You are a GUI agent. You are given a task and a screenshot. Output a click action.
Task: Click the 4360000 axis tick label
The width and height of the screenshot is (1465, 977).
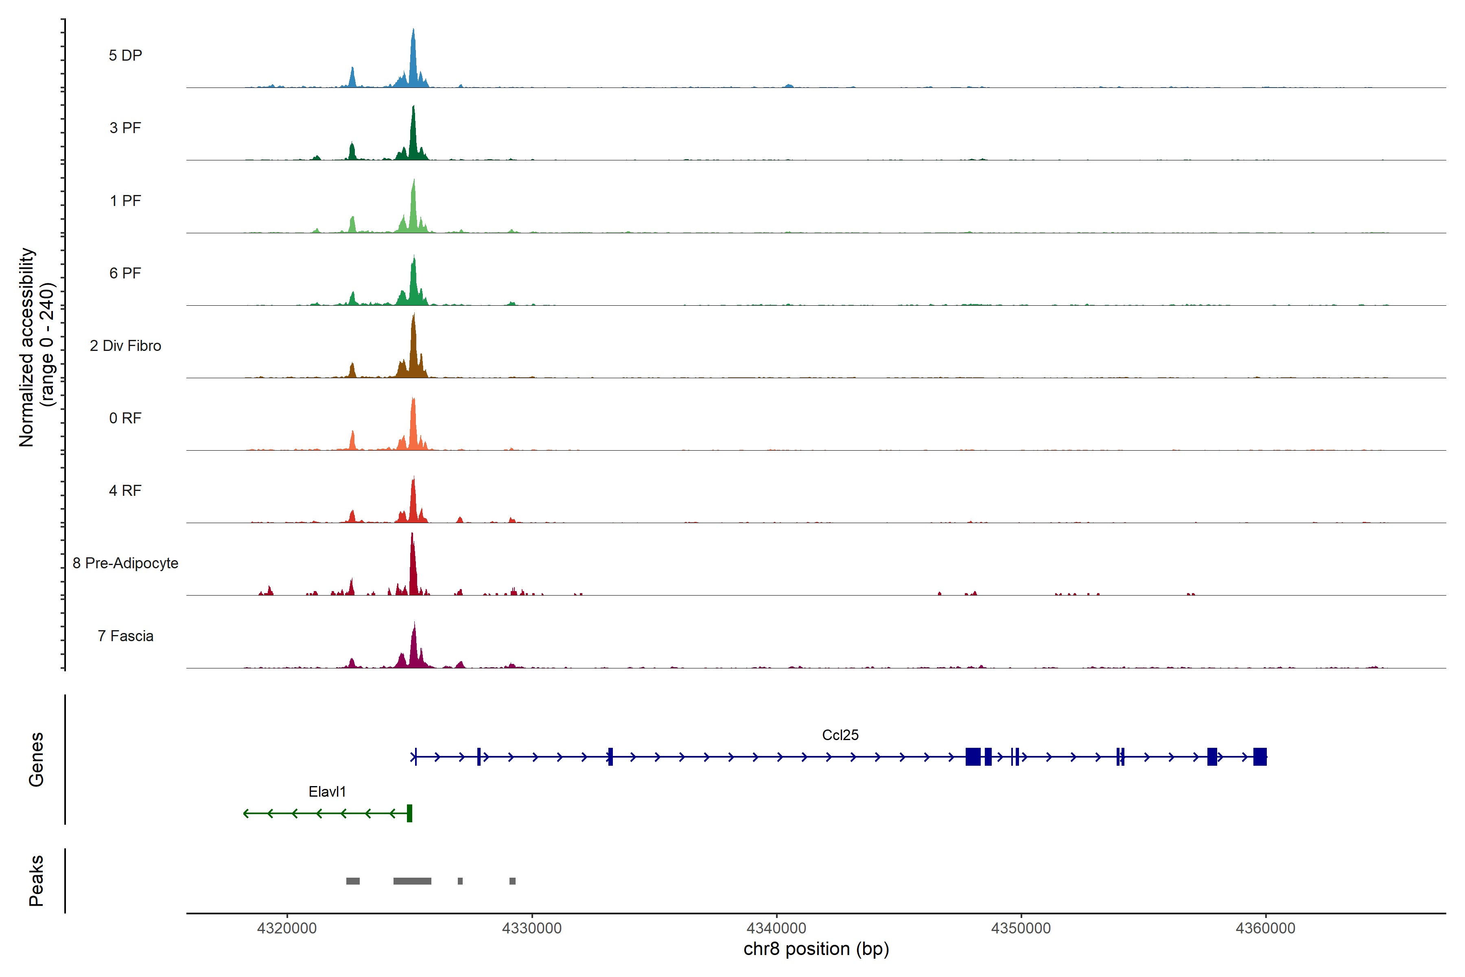pos(1265,929)
